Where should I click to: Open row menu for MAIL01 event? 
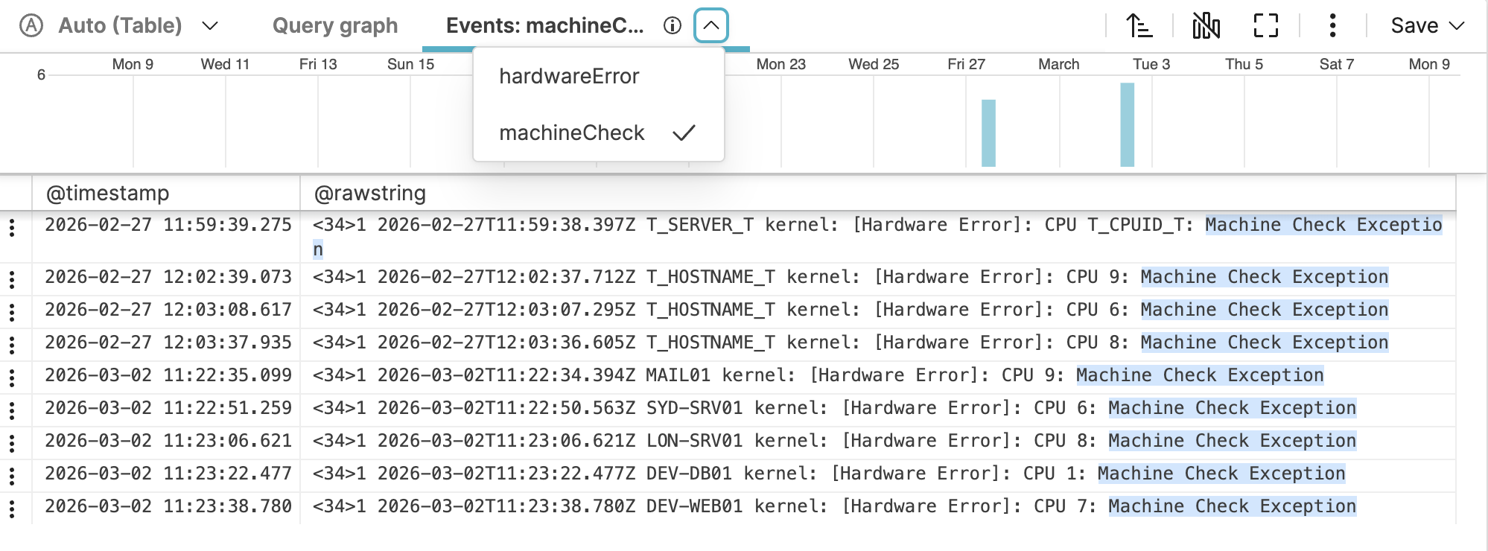coord(12,378)
